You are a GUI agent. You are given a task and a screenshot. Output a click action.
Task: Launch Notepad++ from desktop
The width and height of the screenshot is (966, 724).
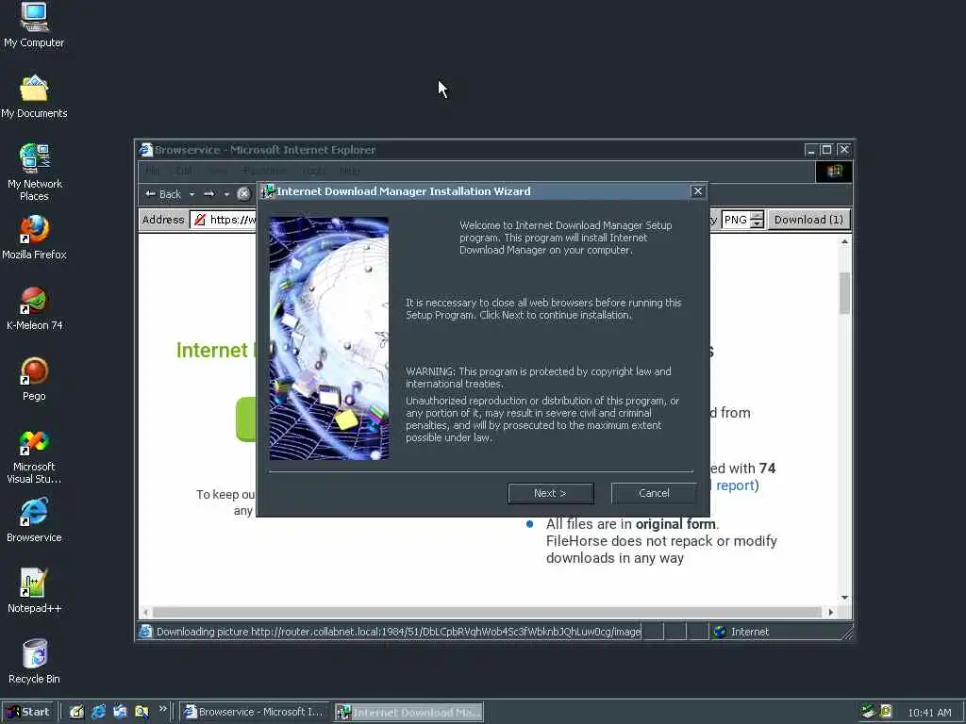click(x=34, y=591)
